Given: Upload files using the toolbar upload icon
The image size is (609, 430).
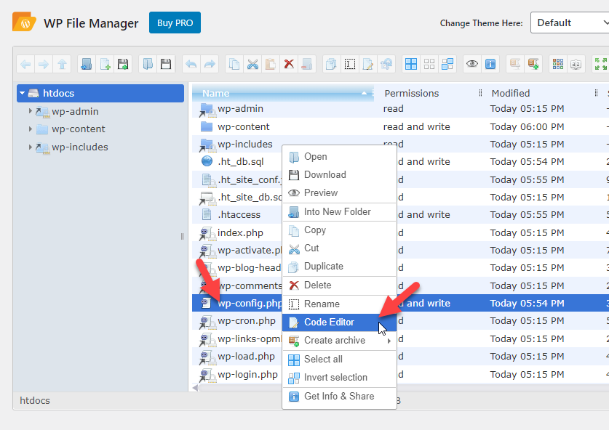Looking at the screenshot, I should pos(123,64).
